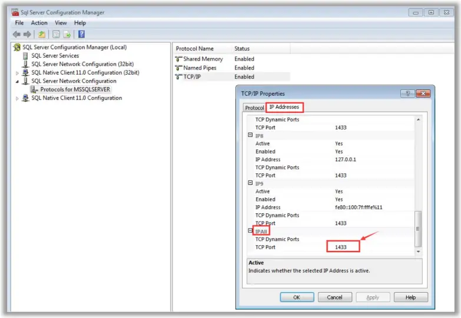This screenshot has width=461, height=318.
Task: Click the IPAll TCP Port value 1433
Action: click(341, 247)
